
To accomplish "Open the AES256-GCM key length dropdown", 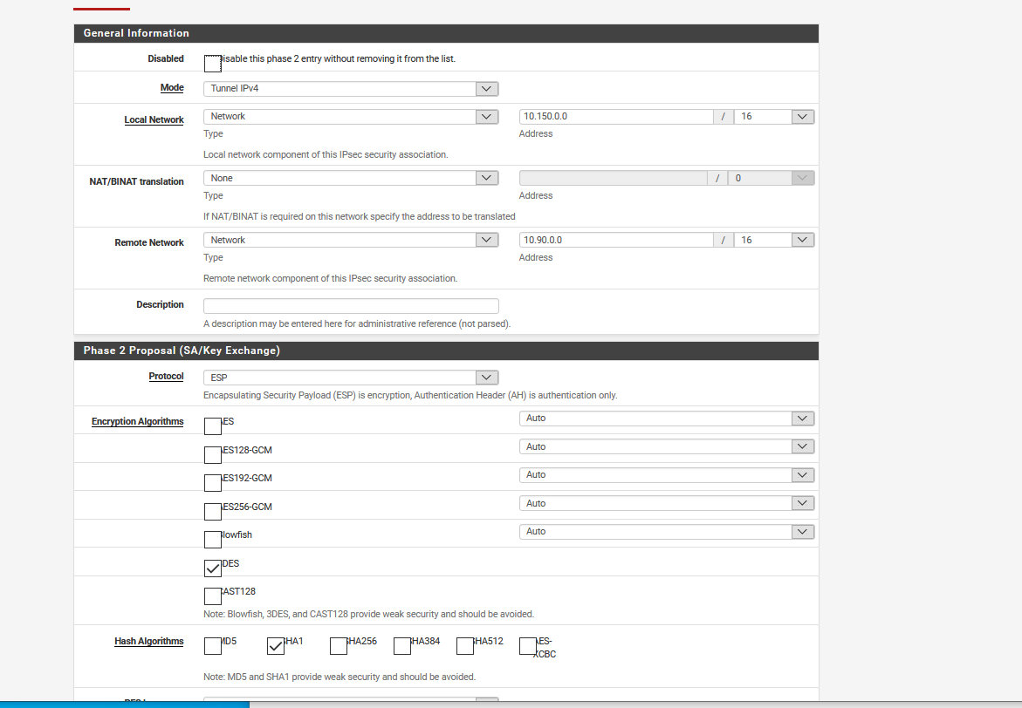I will click(667, 503).
